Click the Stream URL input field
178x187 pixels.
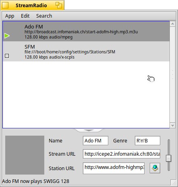click(x=122, y=154)
